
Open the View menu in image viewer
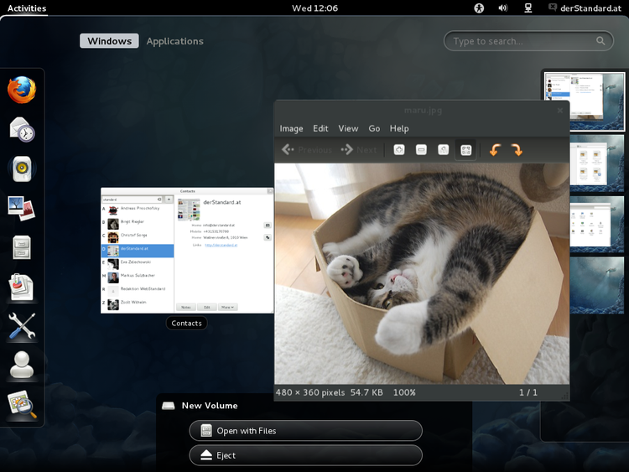coord(348,128)
